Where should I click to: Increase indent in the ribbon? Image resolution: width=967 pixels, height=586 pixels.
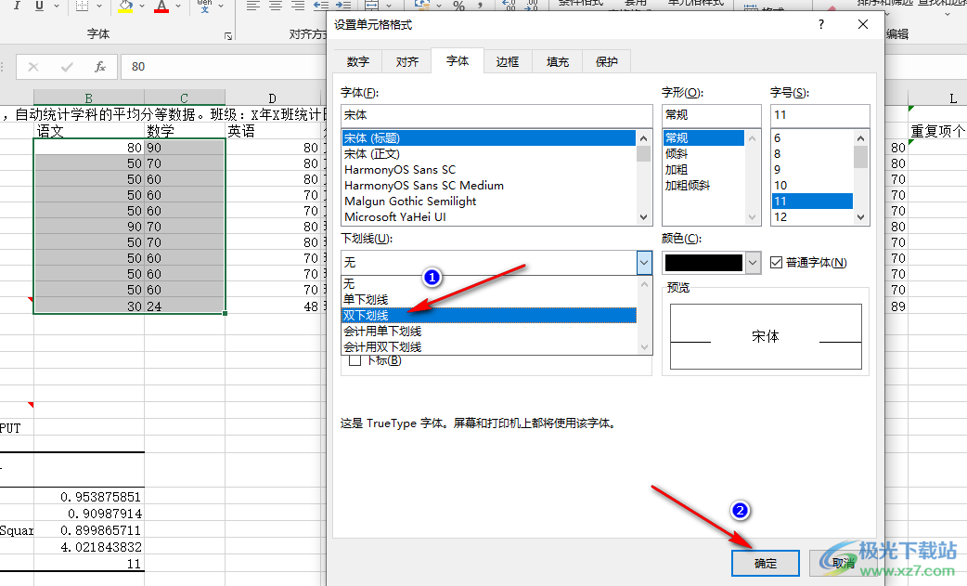(342, 6)
